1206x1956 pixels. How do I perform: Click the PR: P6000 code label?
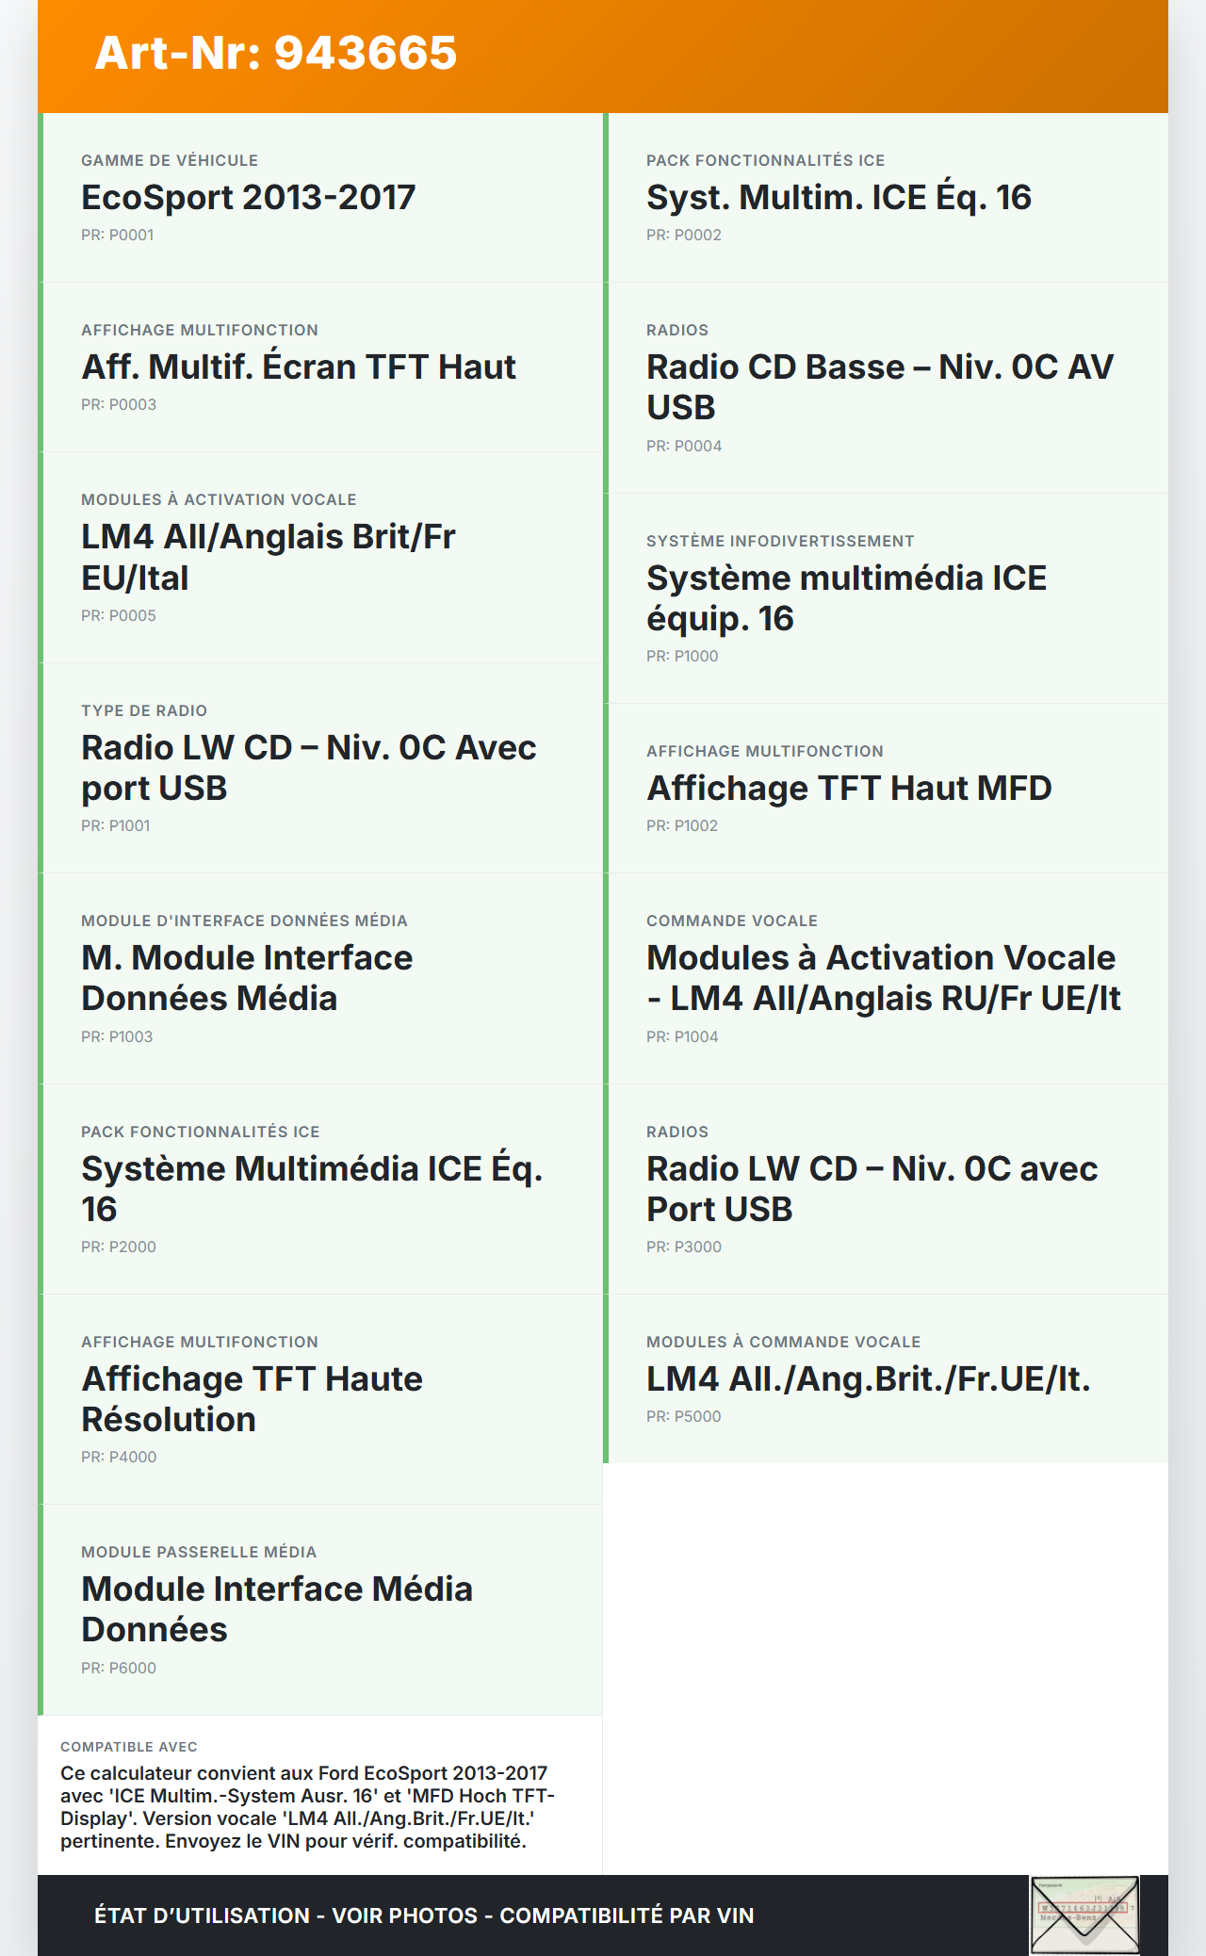pos(119,1668)
